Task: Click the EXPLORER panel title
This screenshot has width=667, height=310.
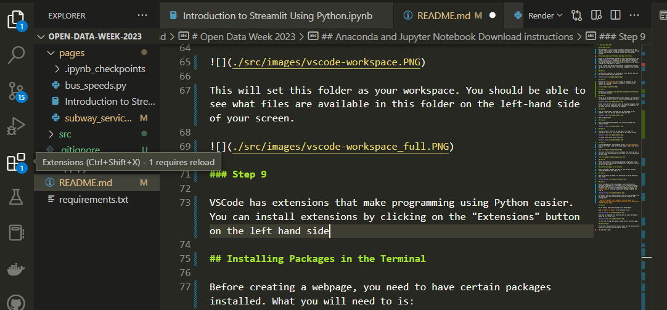Action: 67,16
